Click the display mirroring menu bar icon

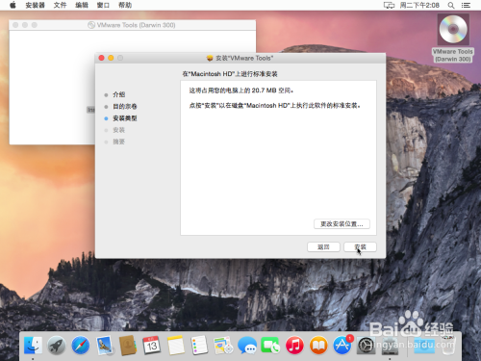389,5
